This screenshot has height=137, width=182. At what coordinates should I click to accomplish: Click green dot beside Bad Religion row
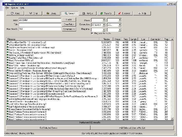(8, 106)
